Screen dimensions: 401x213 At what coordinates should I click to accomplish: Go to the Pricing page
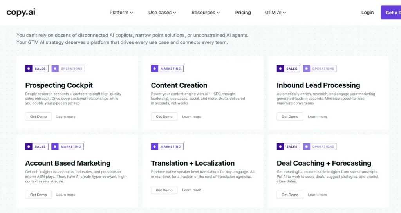243,13
